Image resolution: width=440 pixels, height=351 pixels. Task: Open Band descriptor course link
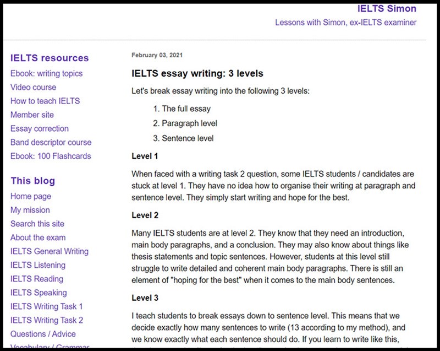point(51,142)
